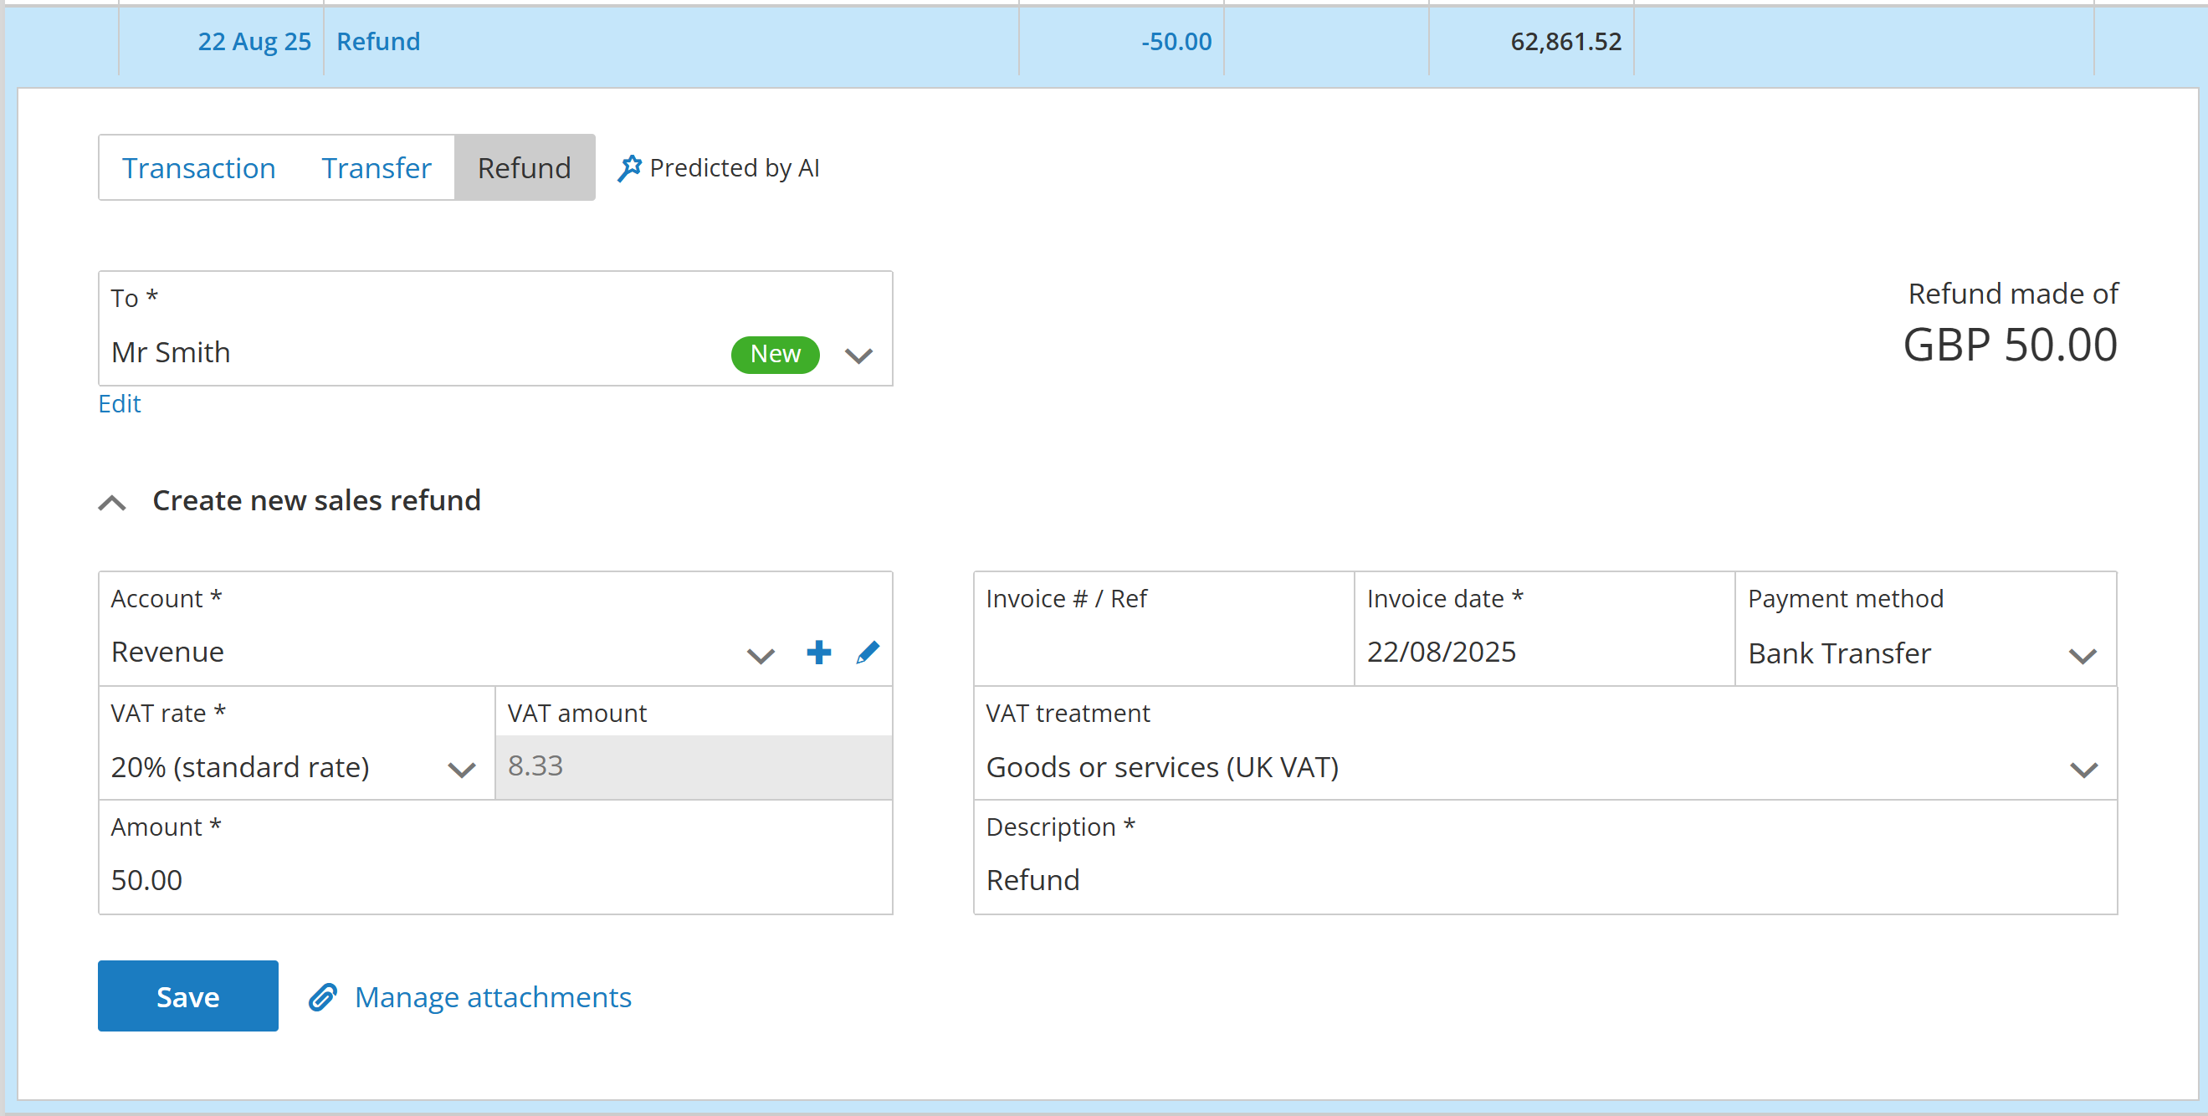Open the Account dropdown chevron

point(761,656)
